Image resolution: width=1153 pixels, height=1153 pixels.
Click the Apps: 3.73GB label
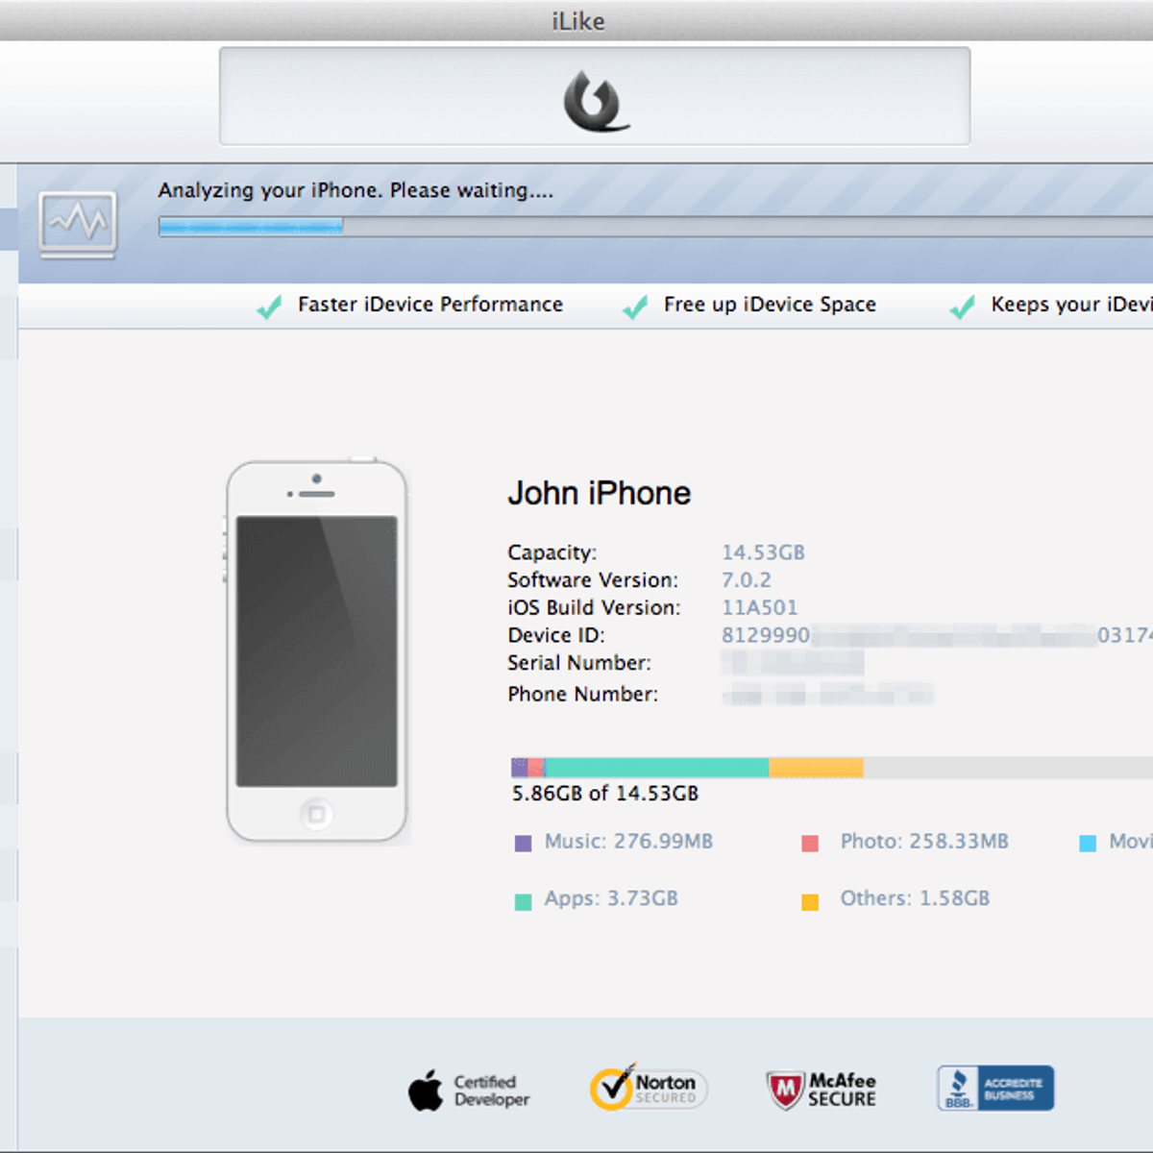tap(611, 898)
